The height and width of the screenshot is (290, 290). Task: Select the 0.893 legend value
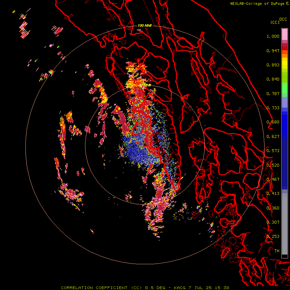(x=273, y=65)
